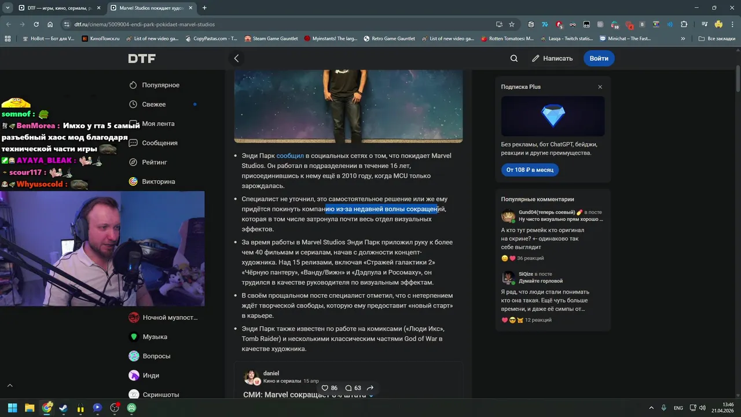Click the Инди topic icon
This screenshot has width=741, height=417.
(134, 375)
